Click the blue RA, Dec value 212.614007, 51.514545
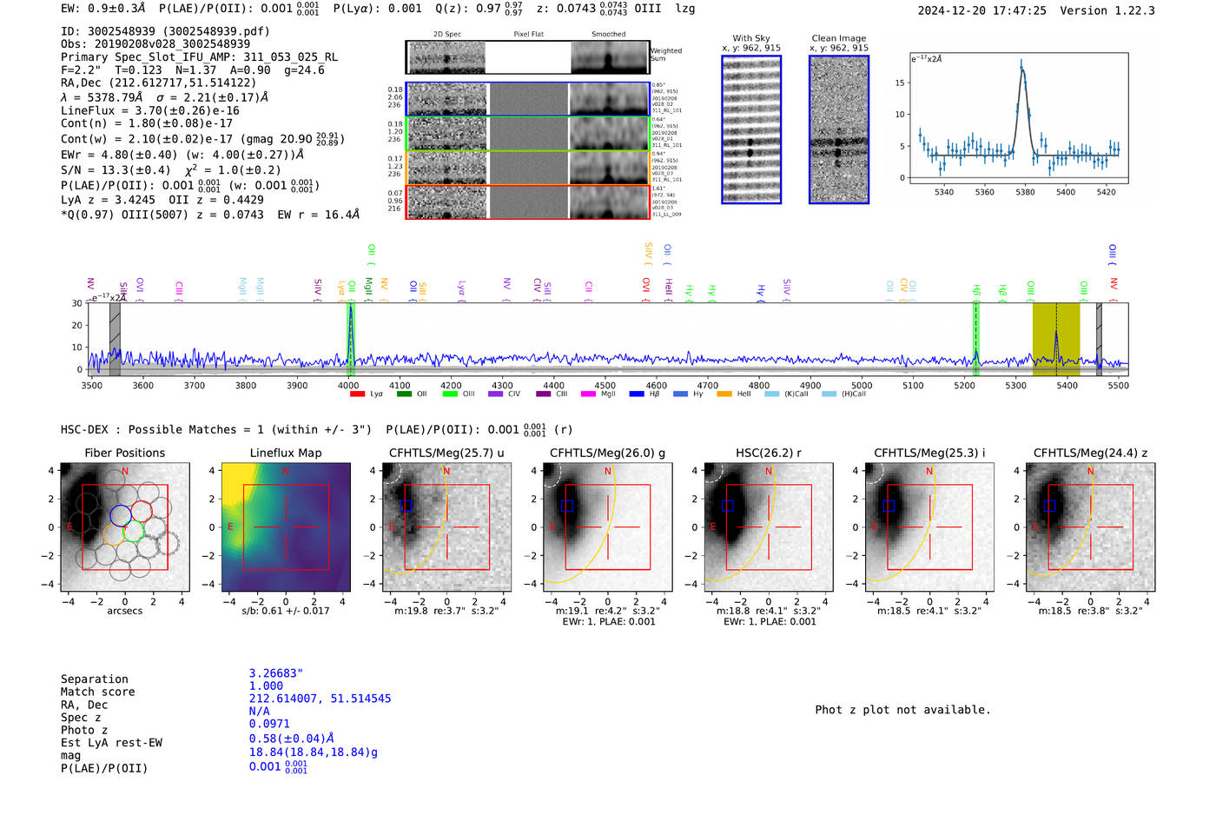Viewport: 1216px width, 828px height. 320,699
